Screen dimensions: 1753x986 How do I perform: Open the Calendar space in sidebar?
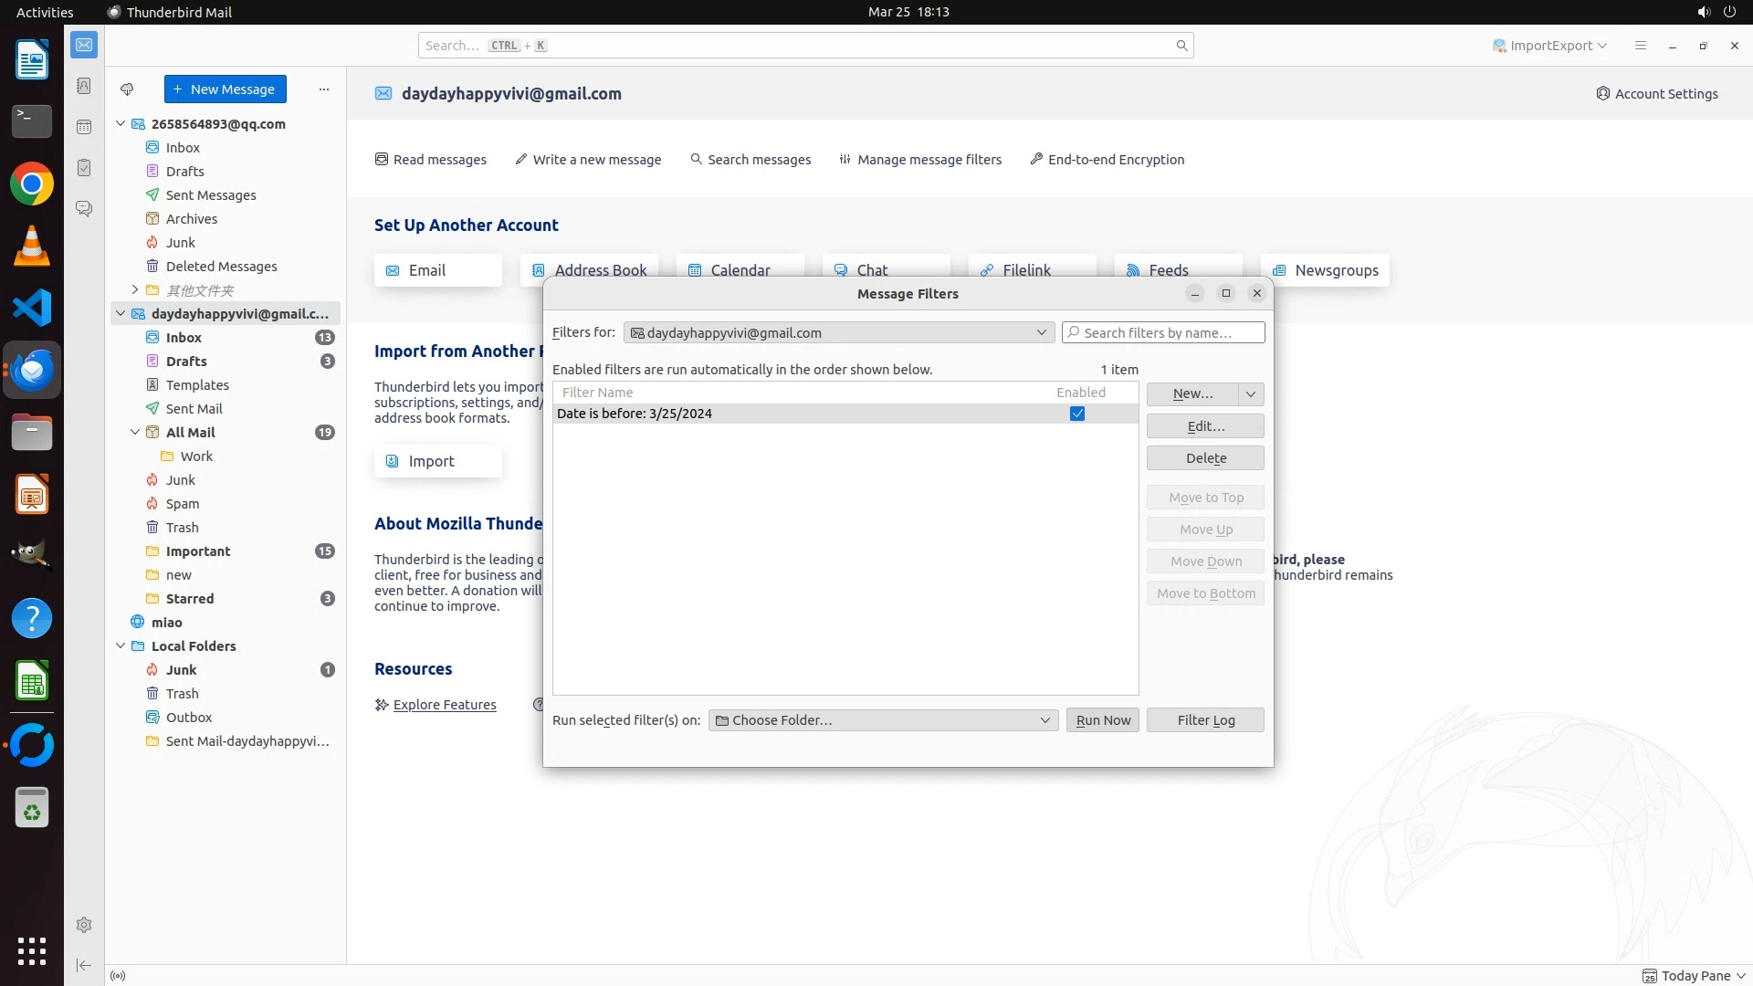point(84,127)
